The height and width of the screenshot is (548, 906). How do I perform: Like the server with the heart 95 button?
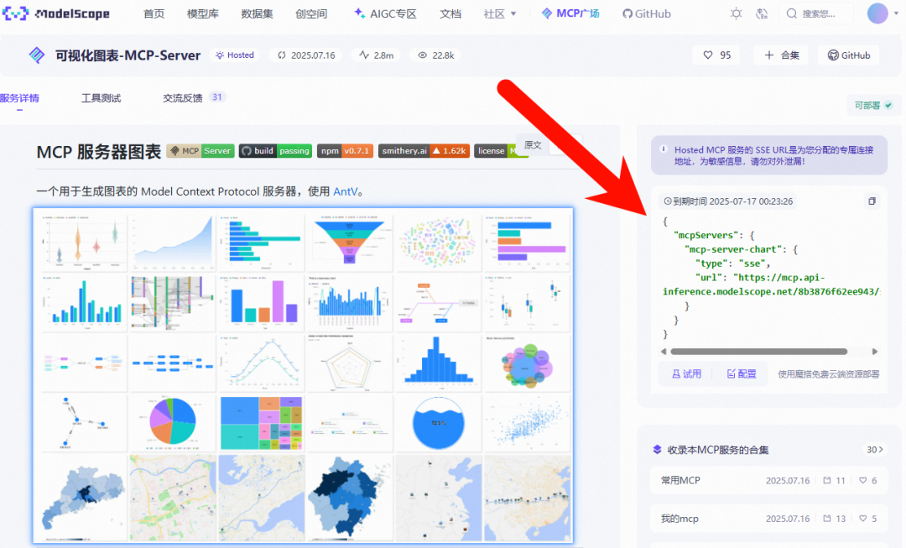[717, 55]
